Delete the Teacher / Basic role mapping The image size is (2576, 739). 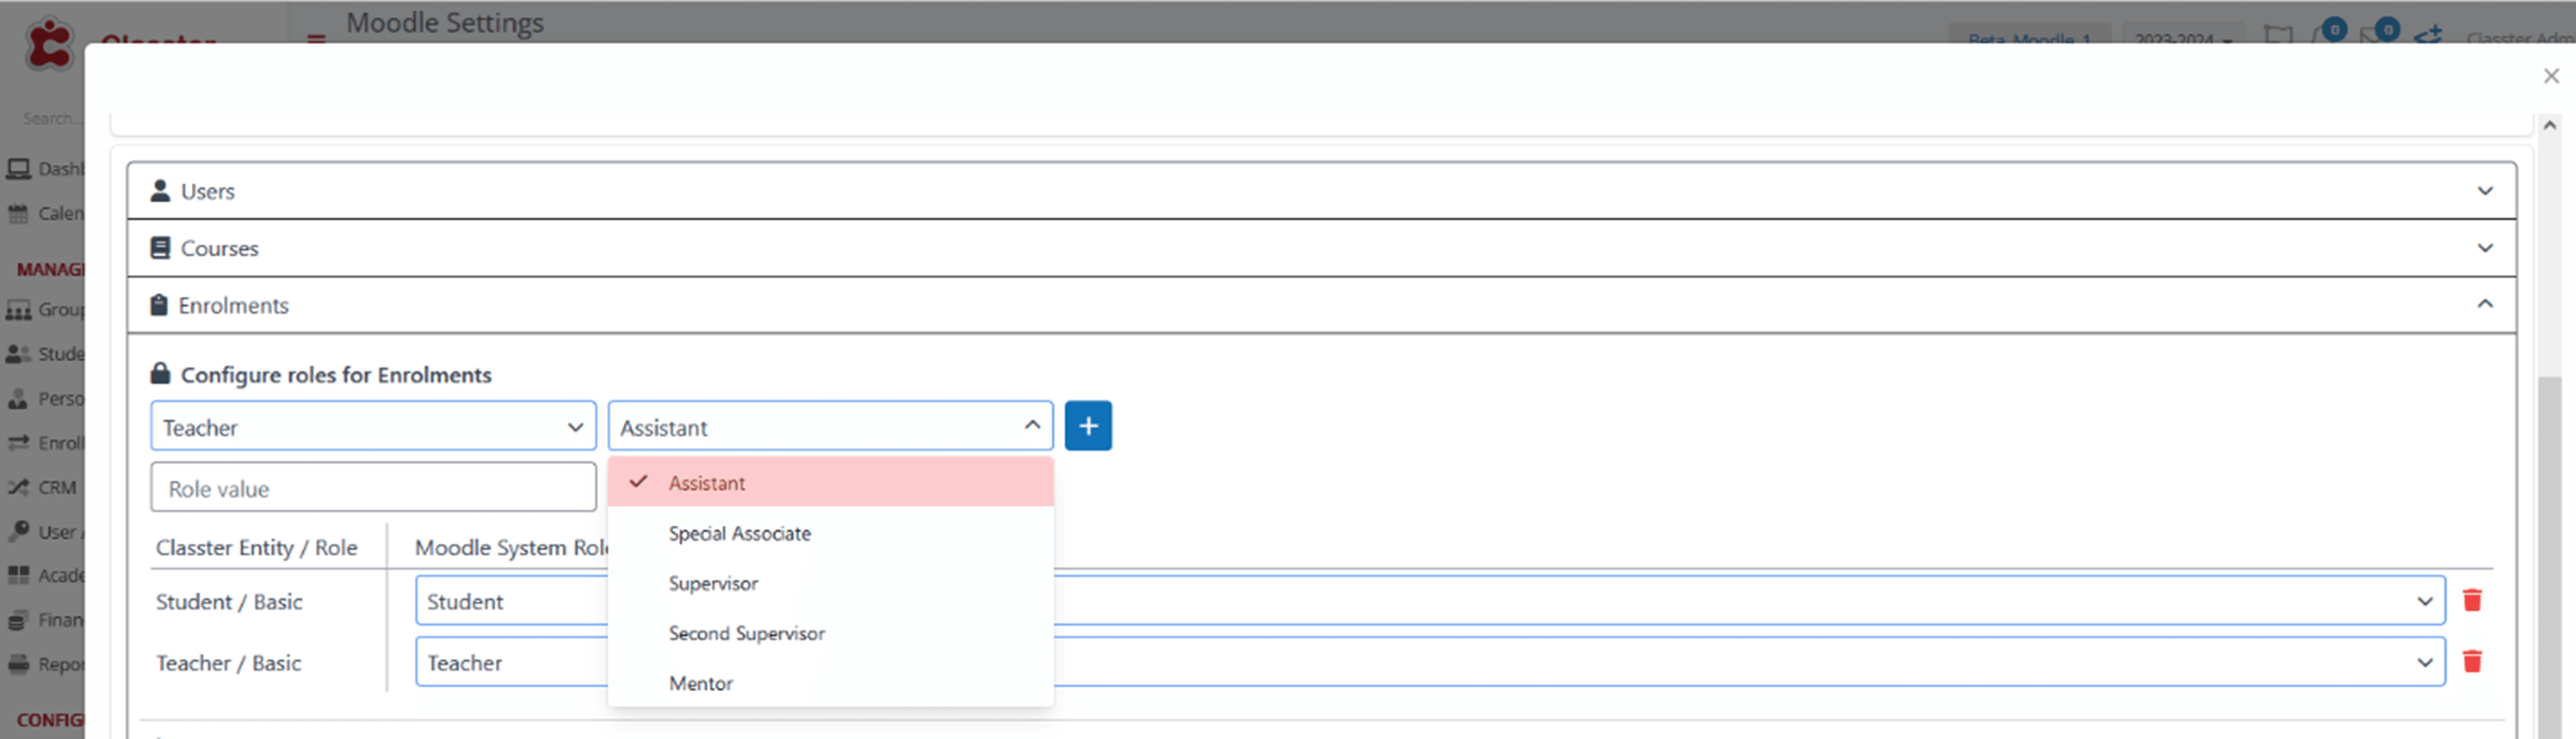[2472, 661]
